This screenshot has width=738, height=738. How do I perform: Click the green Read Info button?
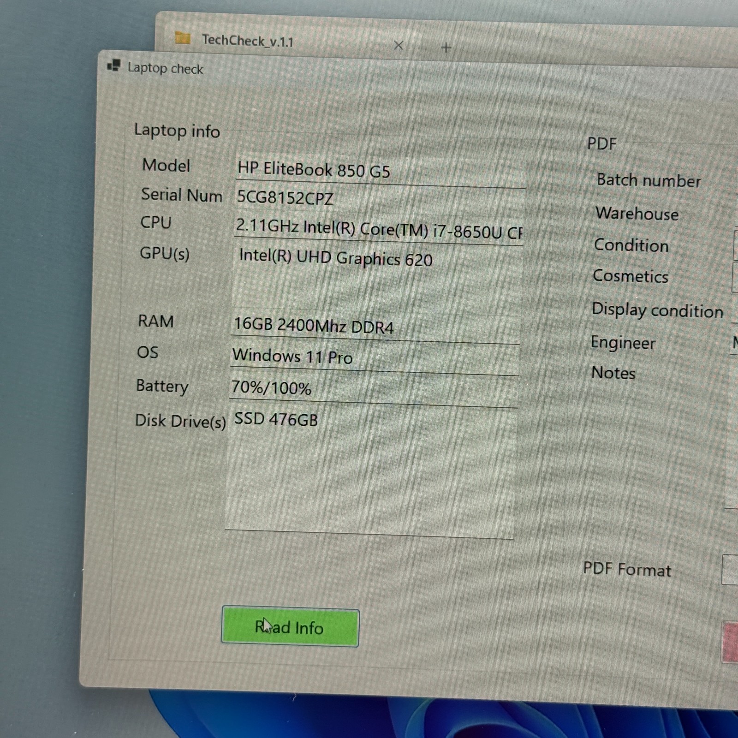point(290,626)
